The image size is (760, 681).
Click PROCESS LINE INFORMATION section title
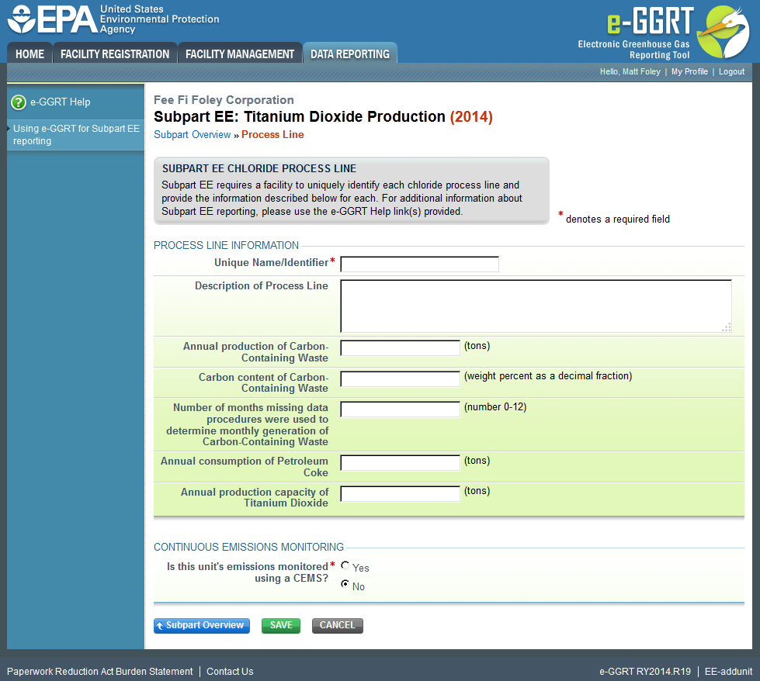(227, 246)
